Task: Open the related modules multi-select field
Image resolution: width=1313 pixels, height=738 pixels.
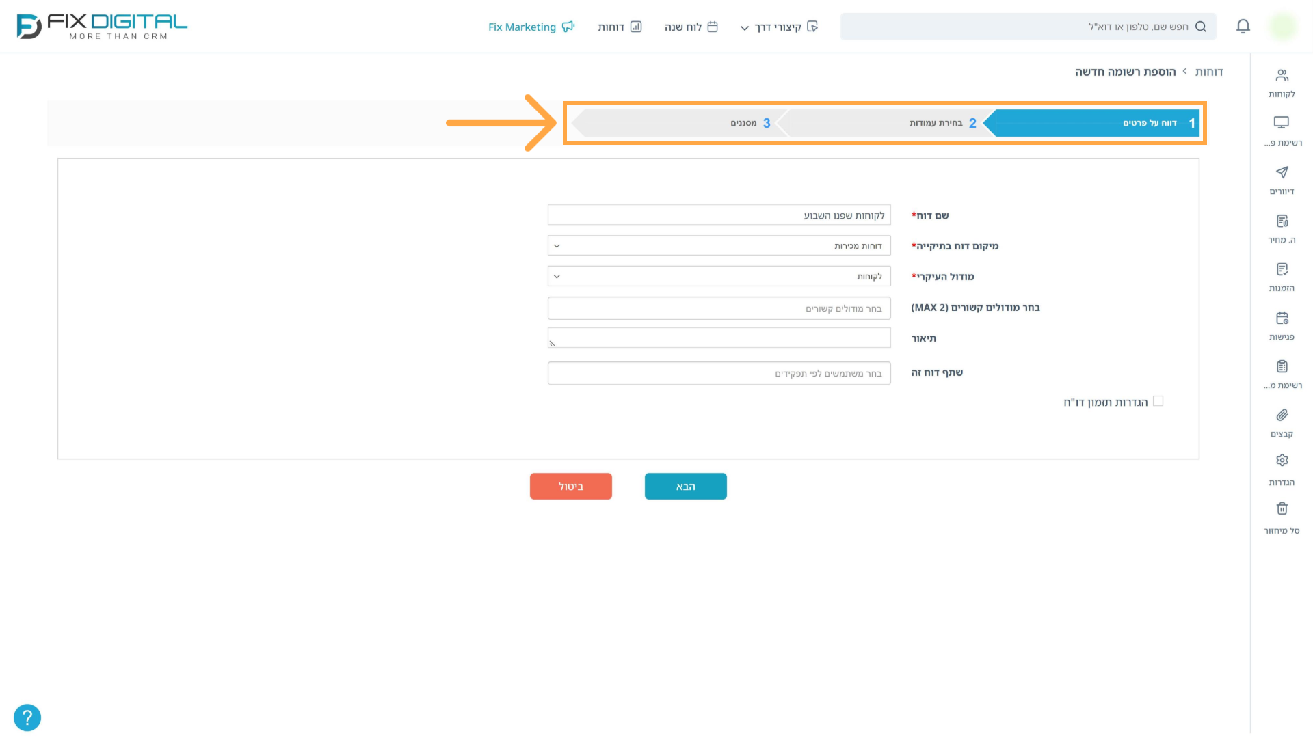Action: click(719, 308)
